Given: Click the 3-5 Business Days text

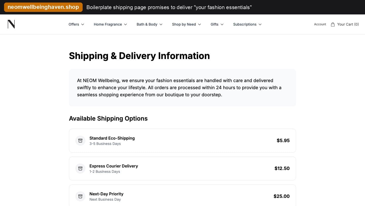Looking at the screenshot, I should [x=105, y=144].
